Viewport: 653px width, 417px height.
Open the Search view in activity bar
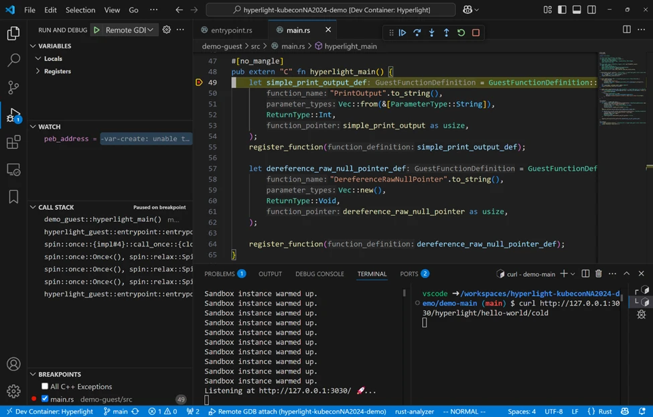pyautogui.click(x=13, y=60)
